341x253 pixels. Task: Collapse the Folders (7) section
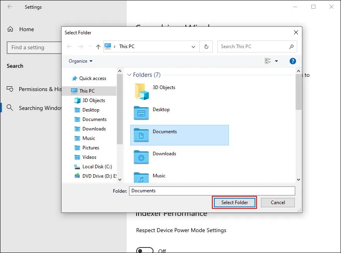click(x=129, y=75)
